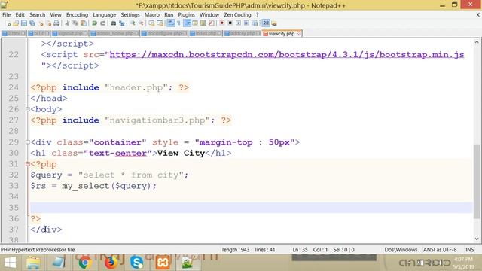The image size is (482, 271).
Task: Open the Zen Coding menu
Action: click(237, 15)
